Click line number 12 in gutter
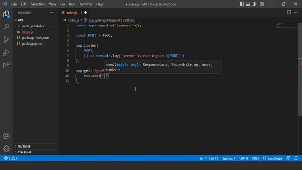This screenshot has height=170, width=302. 67,81
